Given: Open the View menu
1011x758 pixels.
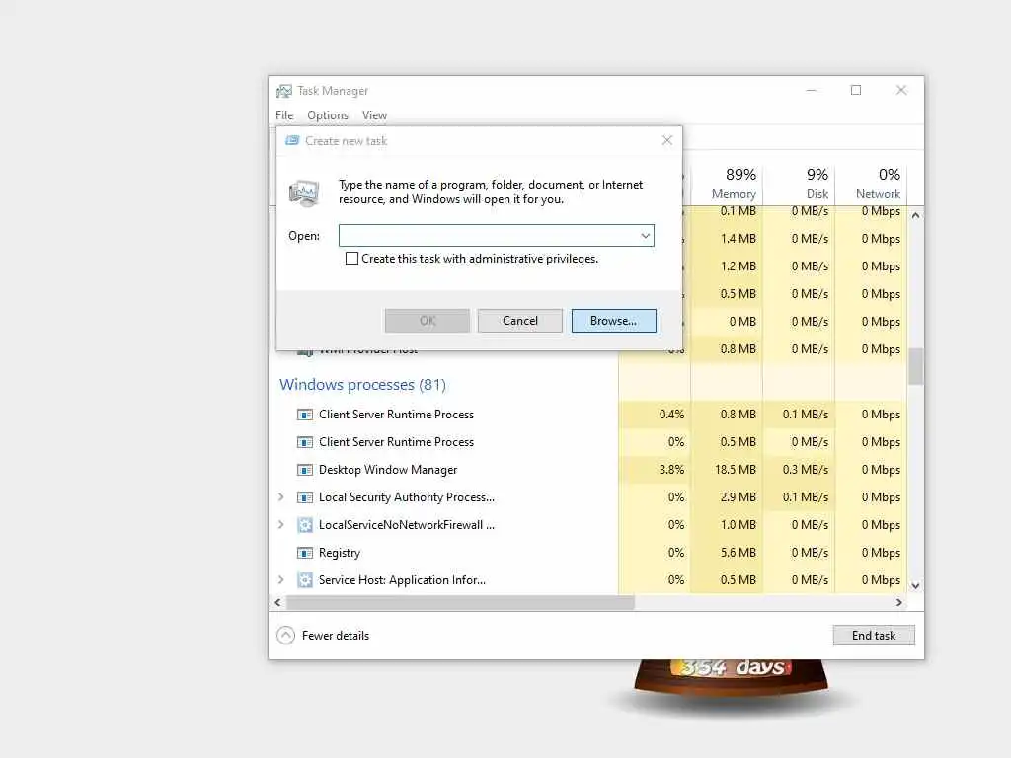Looking at the screenshot, I should click(374, 115).
